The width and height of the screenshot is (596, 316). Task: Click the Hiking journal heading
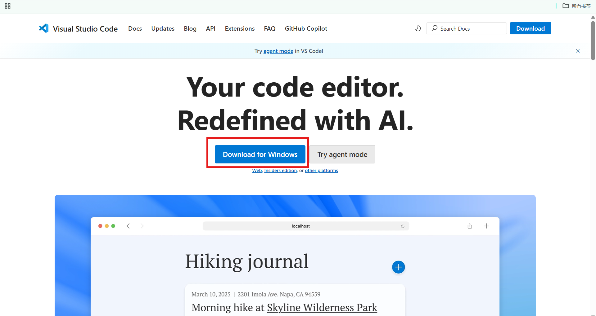click(x=247, y=262)
